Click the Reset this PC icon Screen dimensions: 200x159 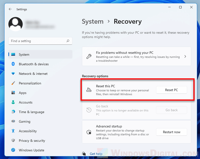tap(89, 90)
